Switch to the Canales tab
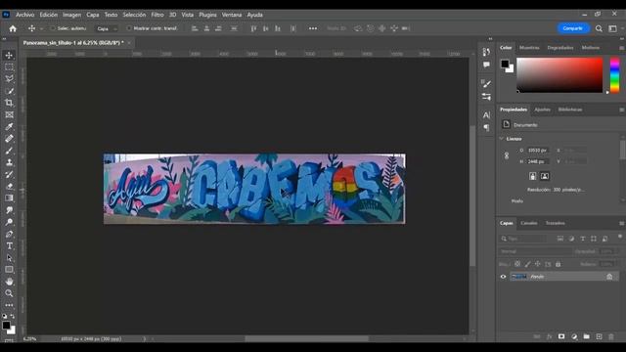This screenshot has width=626, height=352. pyautogui.click(x=529, y=223)
